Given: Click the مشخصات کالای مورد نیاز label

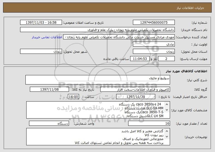Looking at the screenshot, I should pyautogui.click(x=190, y=110).
